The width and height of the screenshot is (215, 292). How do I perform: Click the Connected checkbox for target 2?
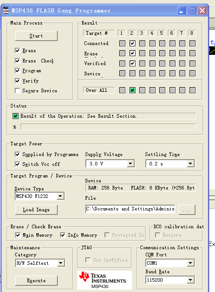point(132,43)
